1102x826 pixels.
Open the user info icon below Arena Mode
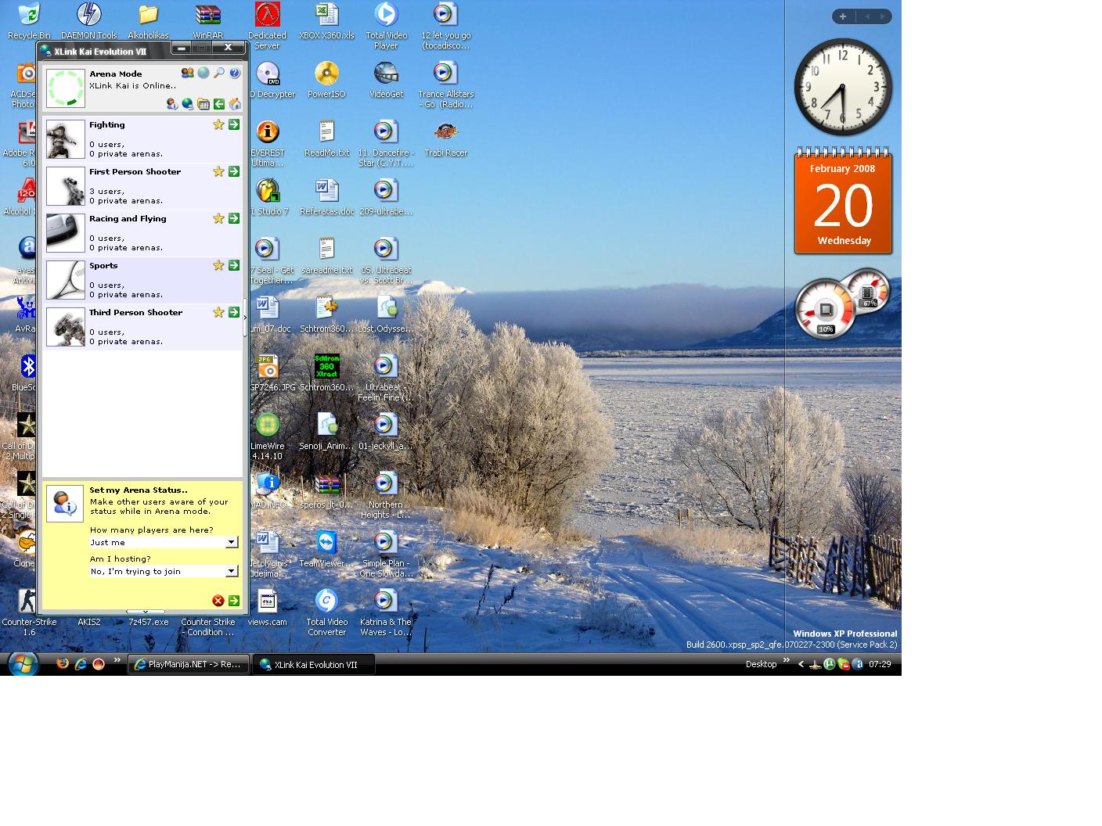click(172, 104)
